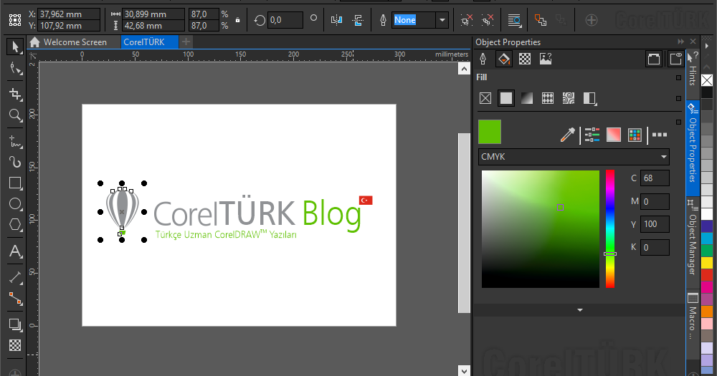Viewport: 717px width, 376px height.
Task: Open the Macro docker tab
Action: pyautogui.click(x=693, y=316)
